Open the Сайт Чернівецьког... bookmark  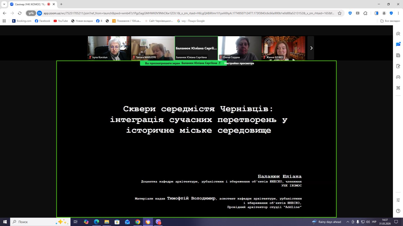tap(159, 21)
